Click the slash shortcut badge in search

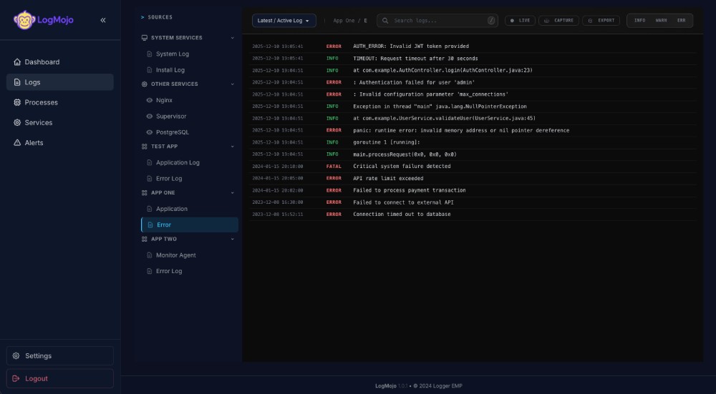(x=491, y=21)
